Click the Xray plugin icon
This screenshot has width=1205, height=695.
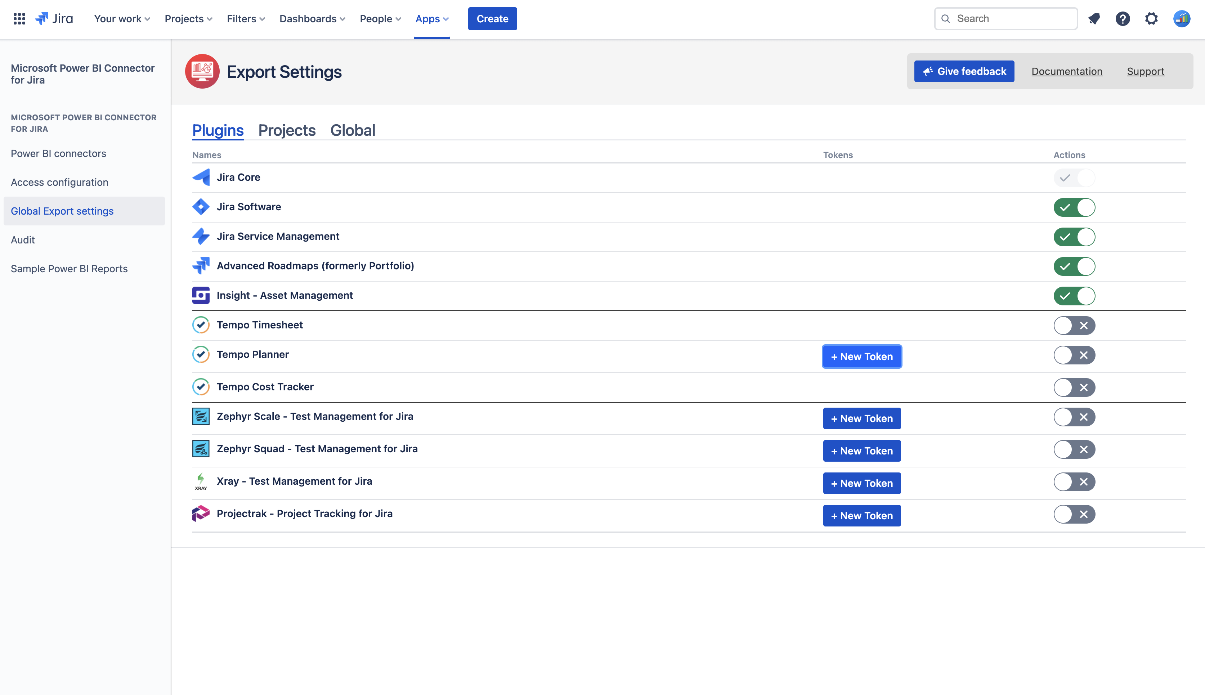pyautogui.click(x=201, y=481)
